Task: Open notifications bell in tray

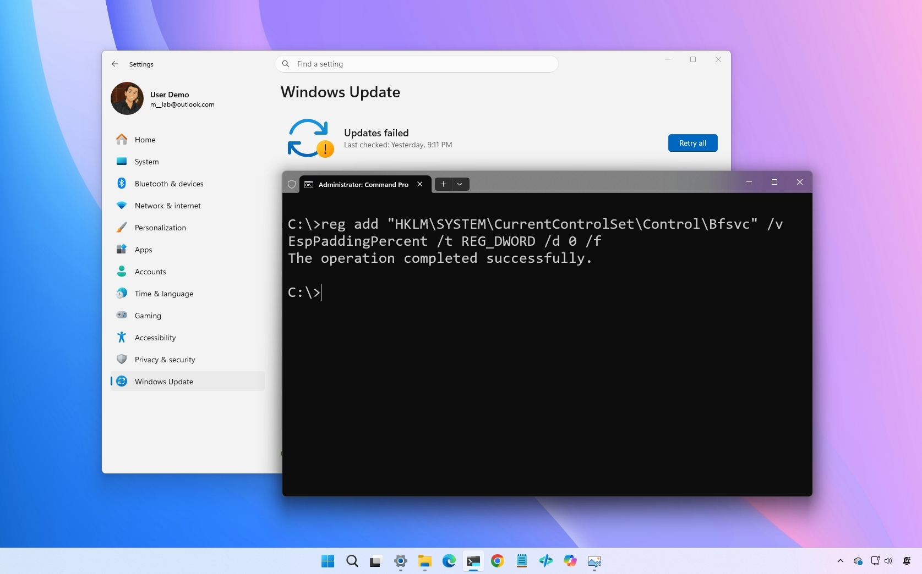Action: click(x=907, y=561)
